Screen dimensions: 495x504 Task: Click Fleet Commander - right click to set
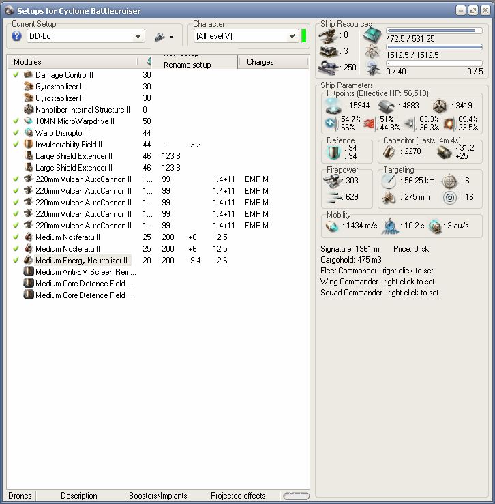coord(377,271)
